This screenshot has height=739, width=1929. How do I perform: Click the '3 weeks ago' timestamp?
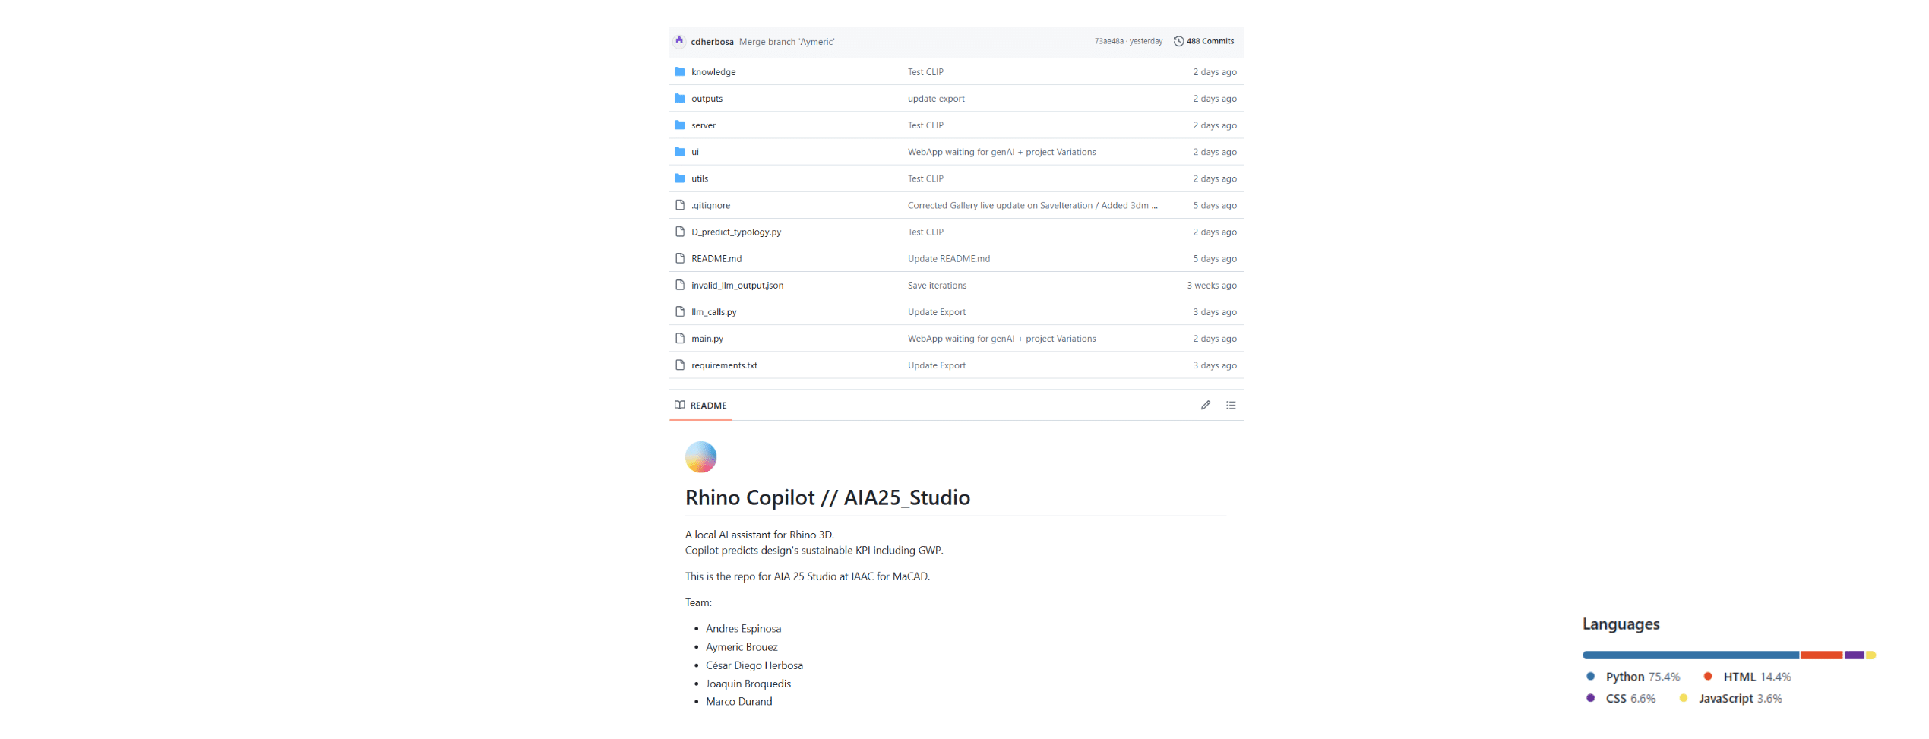click(x=1212, y=285)
